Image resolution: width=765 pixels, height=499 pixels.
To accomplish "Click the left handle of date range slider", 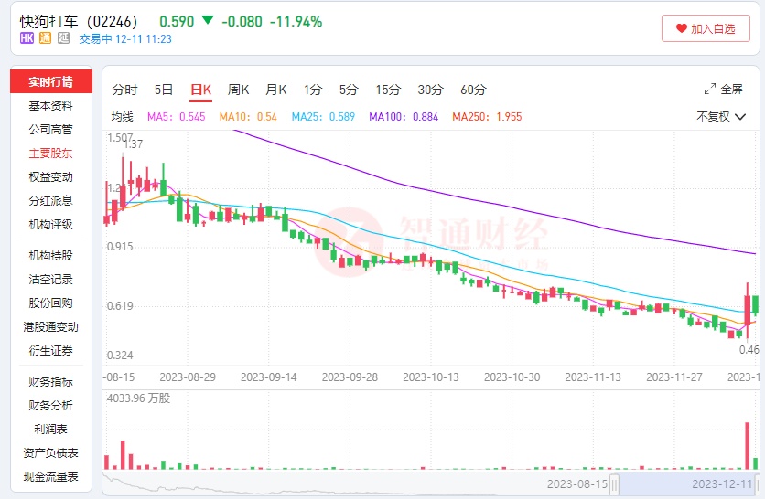I will pos(616,483).
